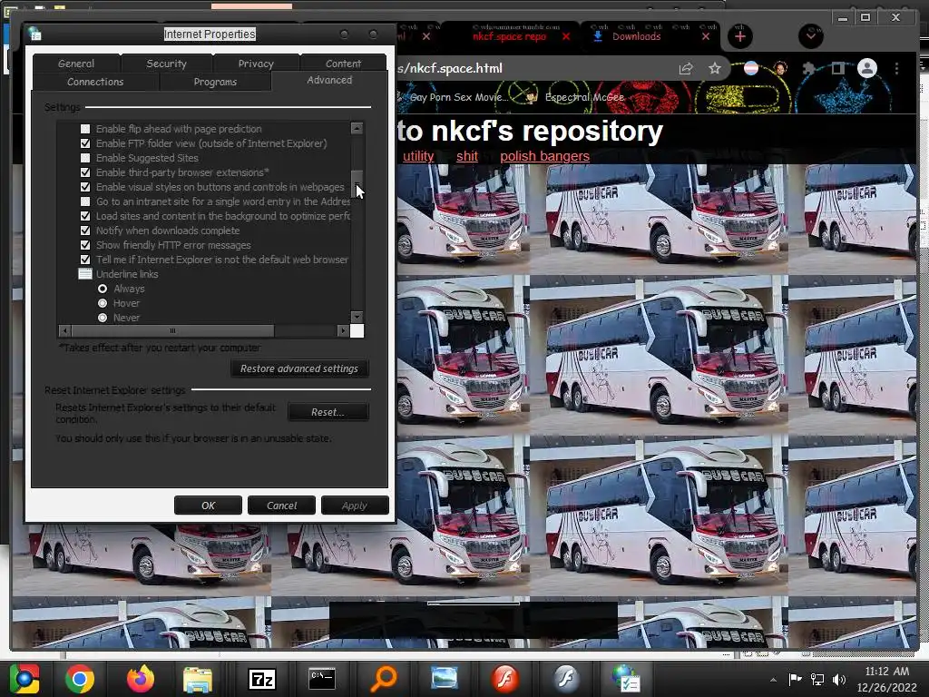Open the utility link on the webpage
This screenshot has width=929, height=697.
418,156
